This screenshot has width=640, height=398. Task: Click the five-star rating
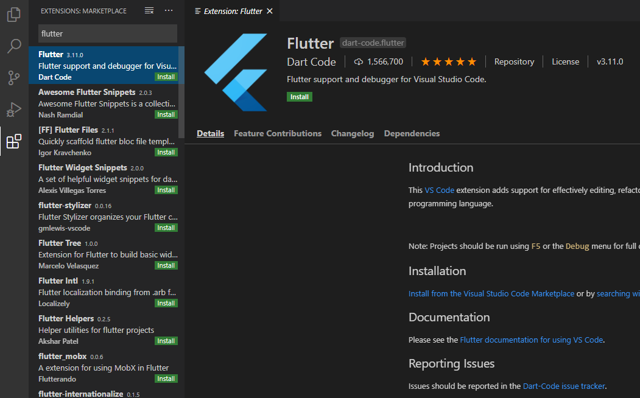point(449,61)
